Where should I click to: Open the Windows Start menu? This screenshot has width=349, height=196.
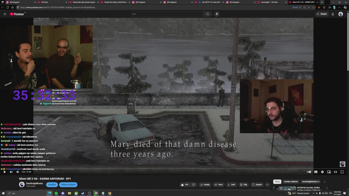point(3,193)
